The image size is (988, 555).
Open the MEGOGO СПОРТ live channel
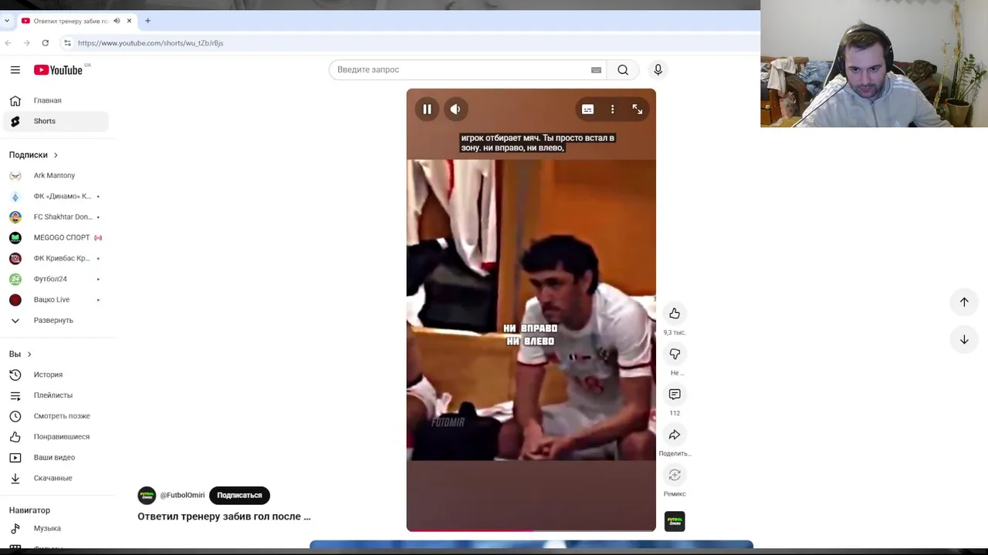pos(56,237)
